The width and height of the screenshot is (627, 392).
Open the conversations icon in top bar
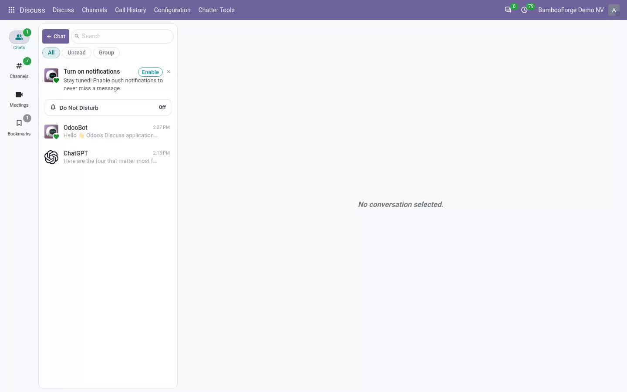pyautogui.click(x=508, y=10)
